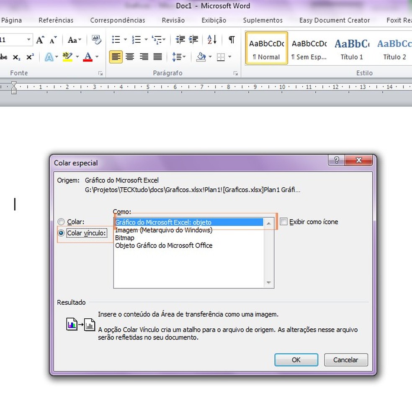Click the Cancelar button

click(345, 360)
